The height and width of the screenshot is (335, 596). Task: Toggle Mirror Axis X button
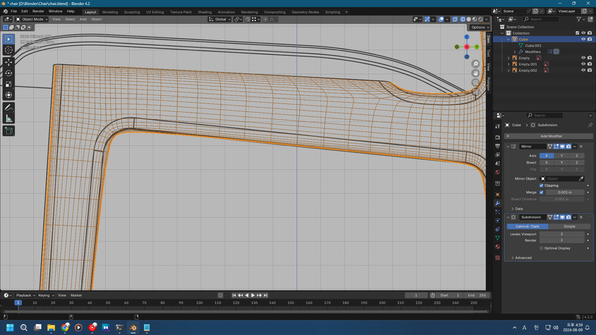[x=546, y=156]
